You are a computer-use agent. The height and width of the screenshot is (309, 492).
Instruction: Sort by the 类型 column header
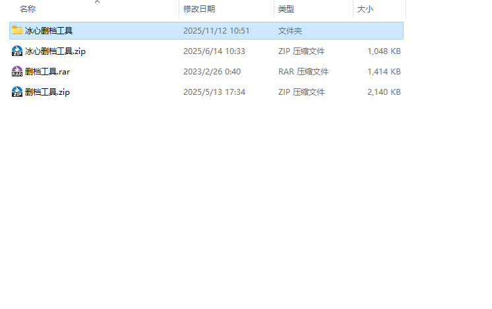pyautogui.click(x=286, y=9)
